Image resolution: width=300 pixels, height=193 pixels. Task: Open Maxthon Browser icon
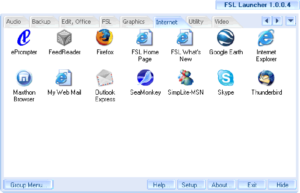pyautogui.click(x=24, y=78)
